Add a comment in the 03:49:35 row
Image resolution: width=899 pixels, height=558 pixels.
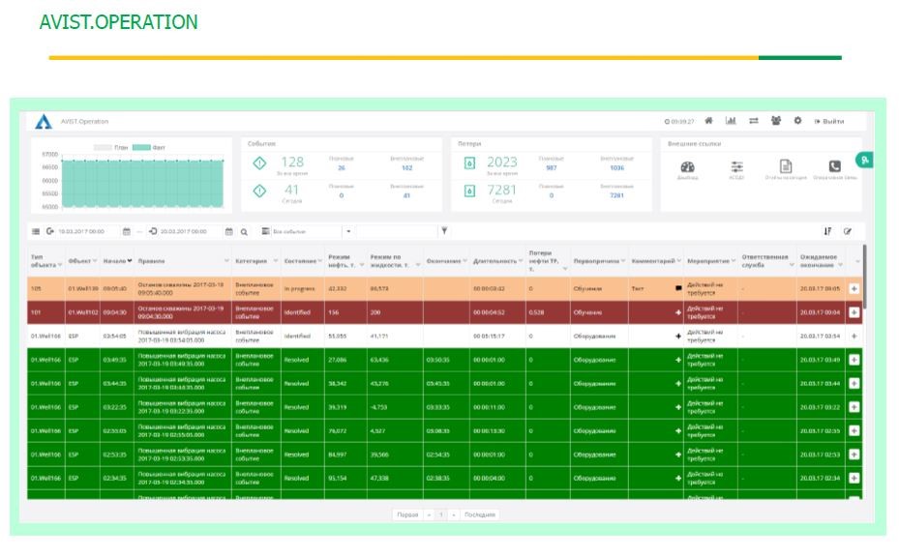(x=678, y=360)
